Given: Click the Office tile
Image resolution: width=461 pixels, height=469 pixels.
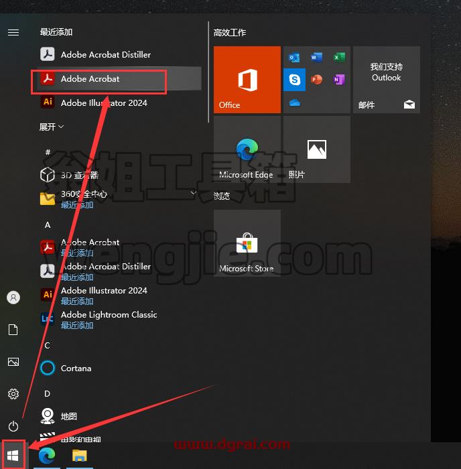Looking at the screenshot, I should coord(247,80).
